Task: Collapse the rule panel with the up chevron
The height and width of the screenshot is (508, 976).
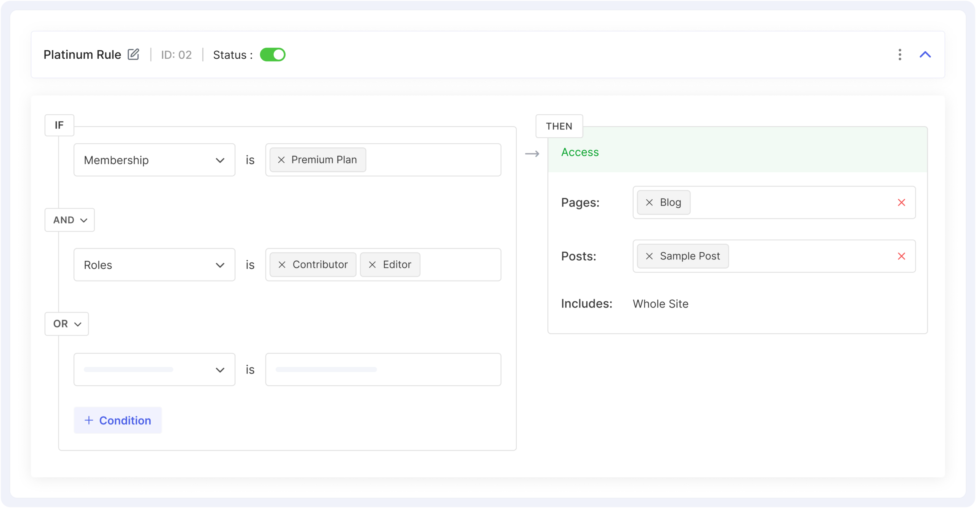Action: [925, 54]
